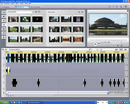Open the audio toolbox speaker icon
The image size is (130, 104).
coord(6,50)
